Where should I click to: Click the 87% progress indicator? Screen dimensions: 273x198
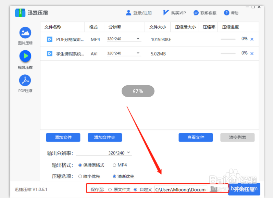(x=138, y=91)
